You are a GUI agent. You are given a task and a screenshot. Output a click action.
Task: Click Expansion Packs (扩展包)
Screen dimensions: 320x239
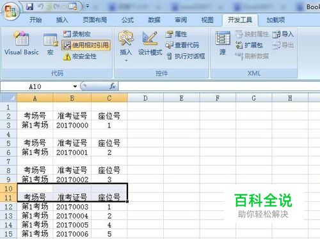[x=250, y=45]
